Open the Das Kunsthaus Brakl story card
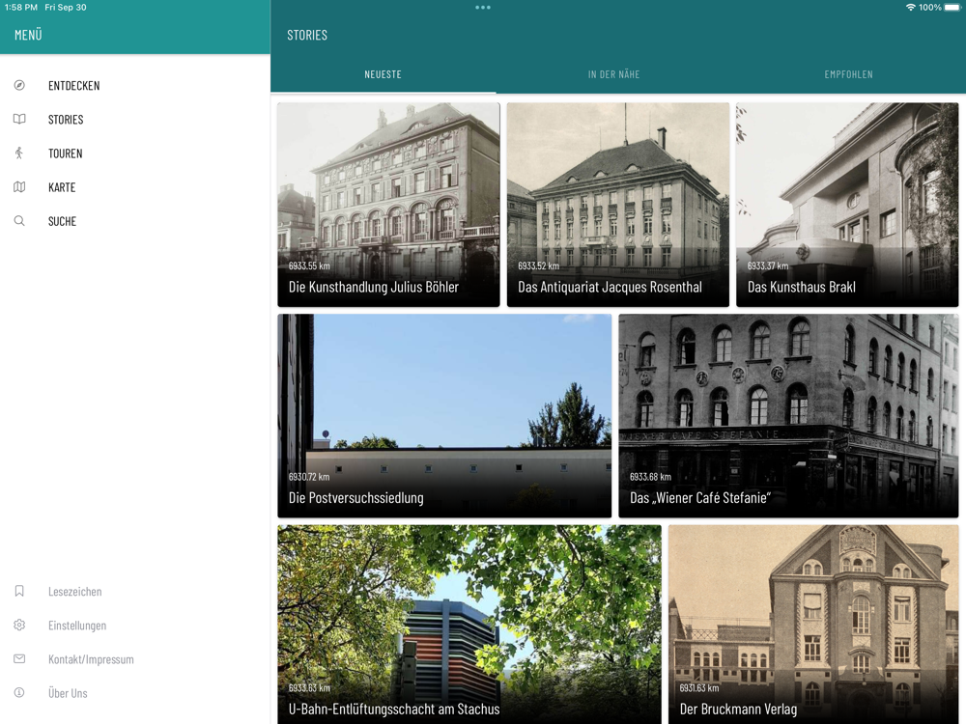The width and height of the screenshot is (966, 724). [x=847, y=205]
